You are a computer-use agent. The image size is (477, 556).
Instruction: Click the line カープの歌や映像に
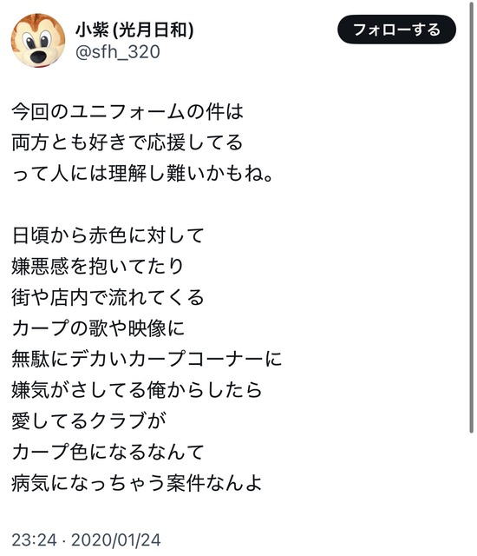pyautogui.click(x=98, y=328)
